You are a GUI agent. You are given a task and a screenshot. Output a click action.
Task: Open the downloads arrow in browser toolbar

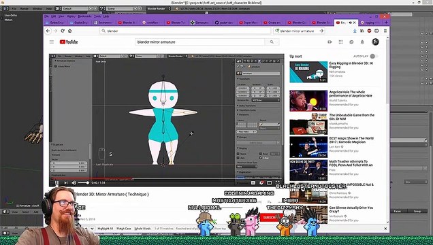355,31
